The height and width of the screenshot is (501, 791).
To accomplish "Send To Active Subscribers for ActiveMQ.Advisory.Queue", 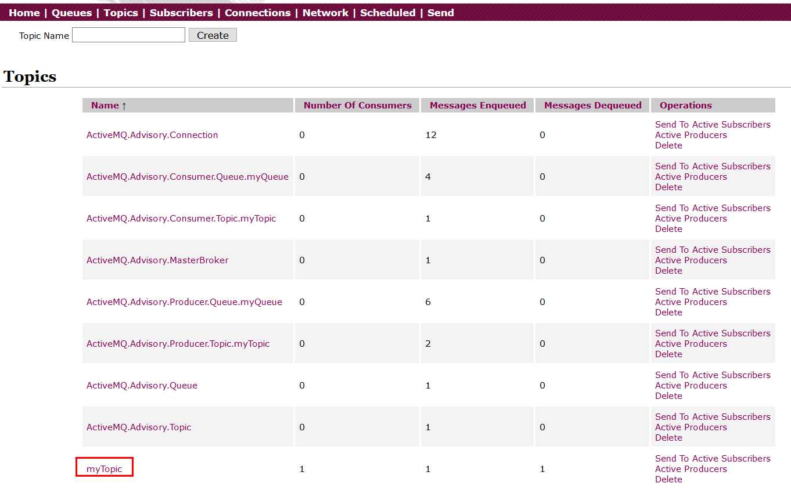I will [713, 375].
